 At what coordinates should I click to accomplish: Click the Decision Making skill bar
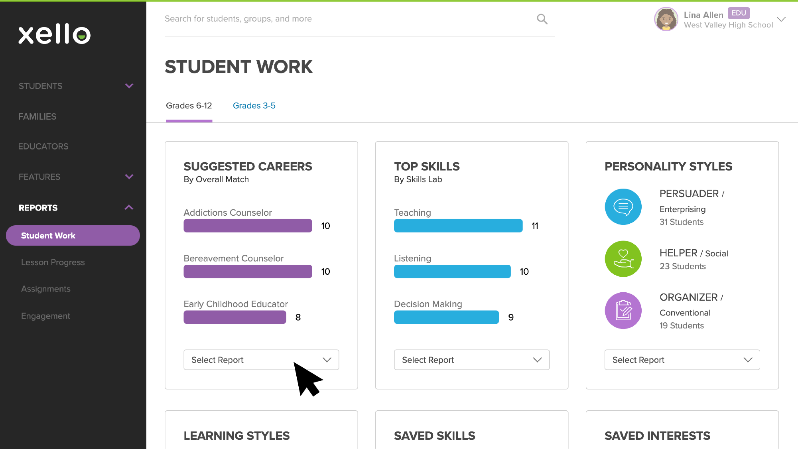(446, 317)
